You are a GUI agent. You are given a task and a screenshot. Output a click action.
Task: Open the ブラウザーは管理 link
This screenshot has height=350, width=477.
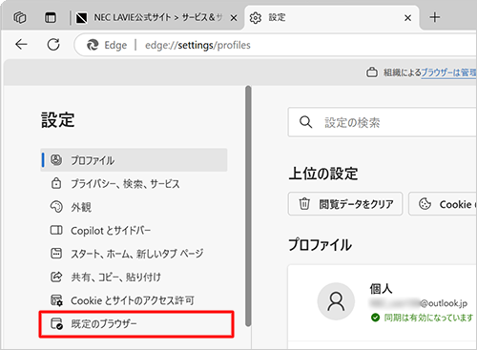coord(448,72)
